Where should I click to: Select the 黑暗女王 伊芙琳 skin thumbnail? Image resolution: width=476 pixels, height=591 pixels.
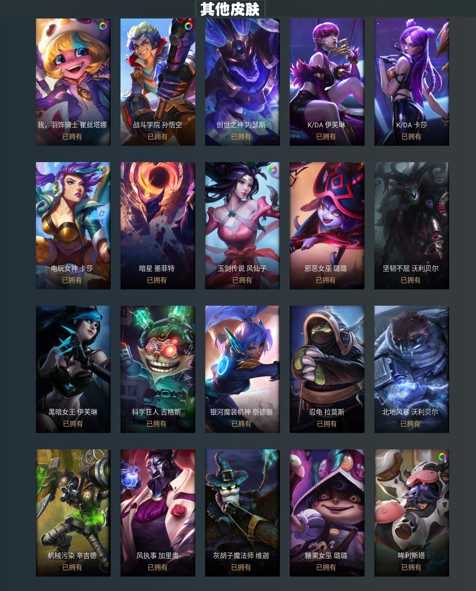73,369
